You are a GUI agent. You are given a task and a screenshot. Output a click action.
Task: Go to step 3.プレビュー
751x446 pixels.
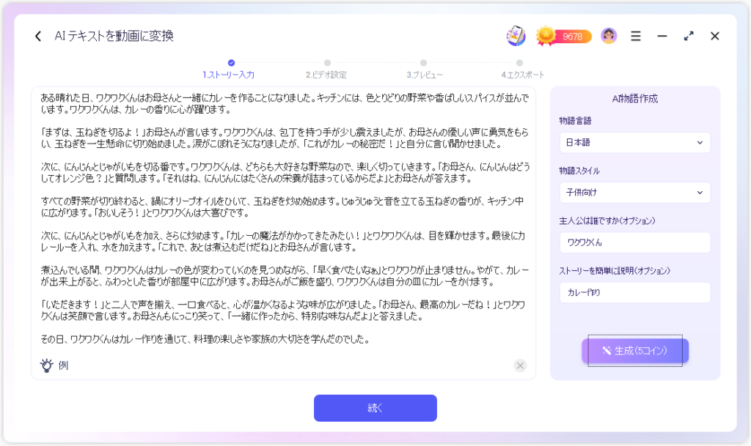click(424, 75)
